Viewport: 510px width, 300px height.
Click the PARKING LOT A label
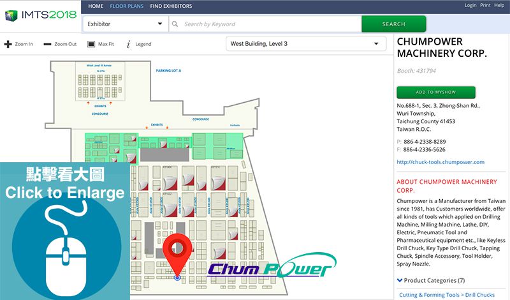(168, 70)
